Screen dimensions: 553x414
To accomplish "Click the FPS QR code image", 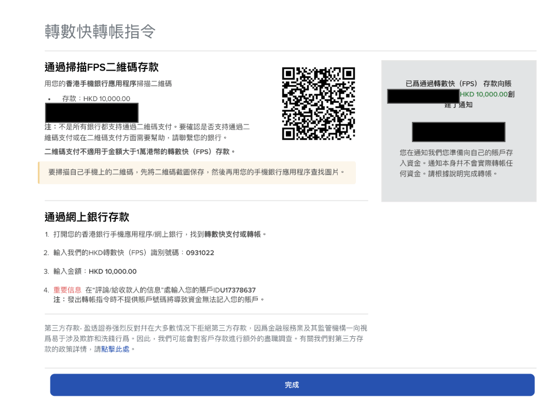I will 319,104.
